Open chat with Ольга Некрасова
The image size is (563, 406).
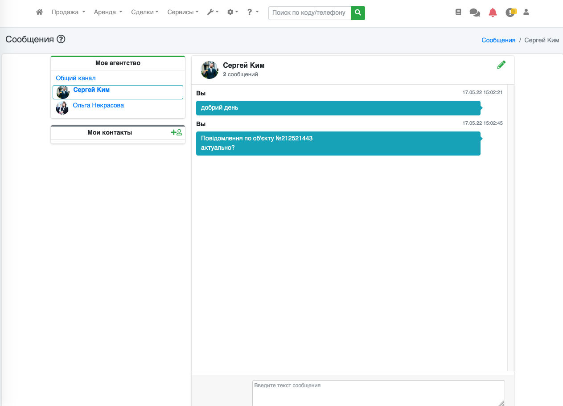pyautogui.click(x=98, y=106)
